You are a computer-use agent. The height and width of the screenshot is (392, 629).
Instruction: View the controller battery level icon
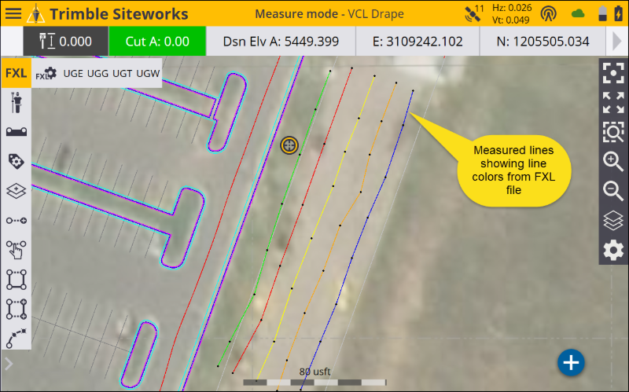point(602,13)
